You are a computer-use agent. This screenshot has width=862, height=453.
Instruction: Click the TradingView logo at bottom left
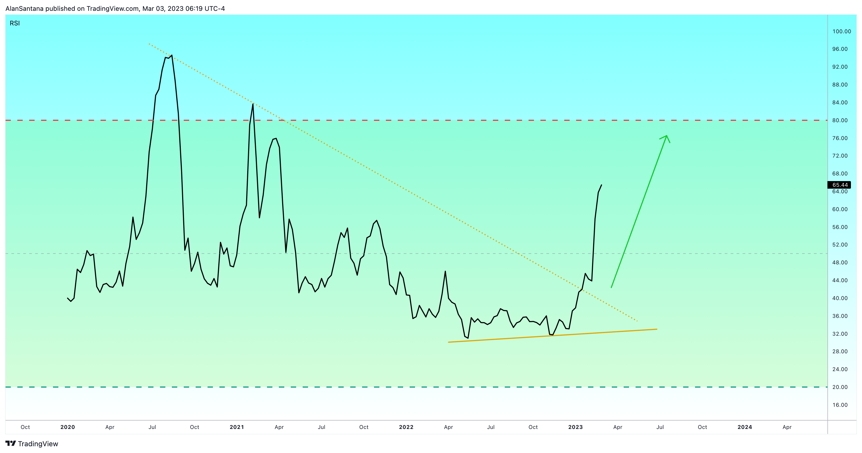(x=32, y=444)
